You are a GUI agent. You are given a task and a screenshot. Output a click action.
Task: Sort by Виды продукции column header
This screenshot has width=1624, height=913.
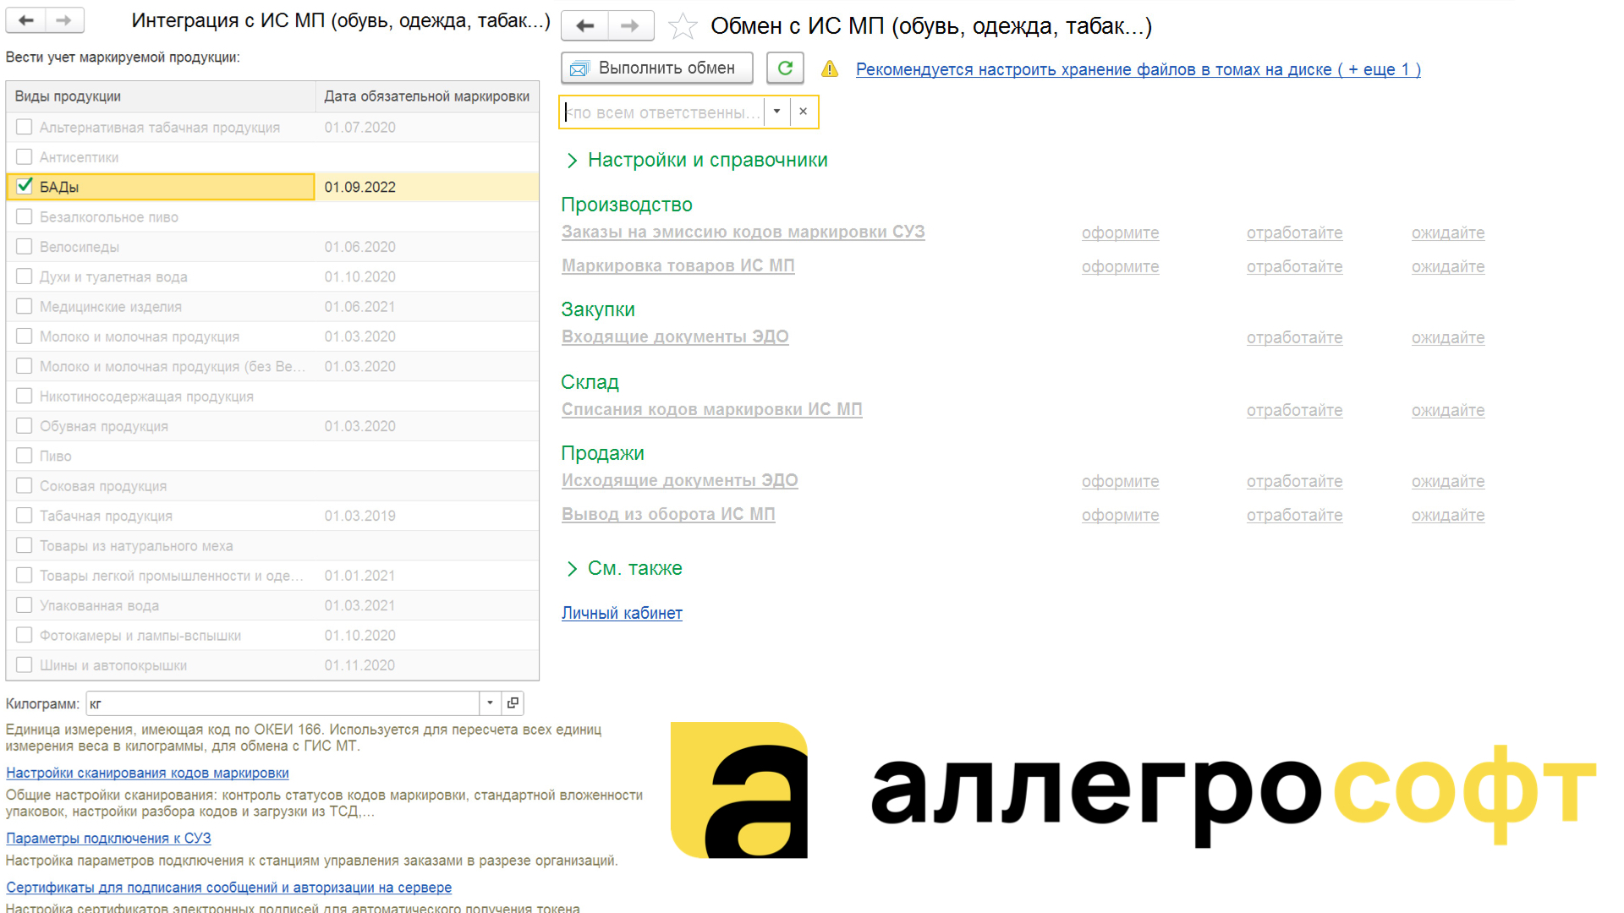coord(161,96)
